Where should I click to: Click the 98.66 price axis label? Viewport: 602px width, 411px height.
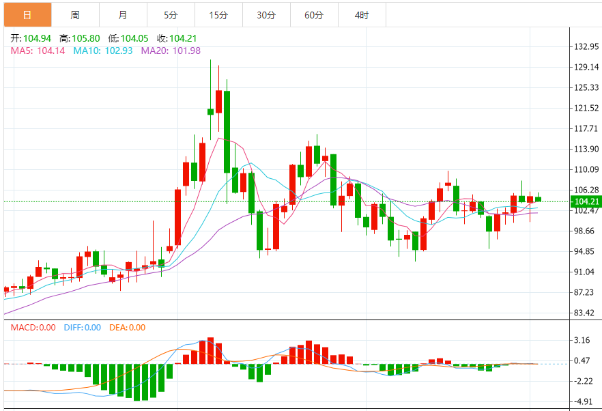click(584, 231)
